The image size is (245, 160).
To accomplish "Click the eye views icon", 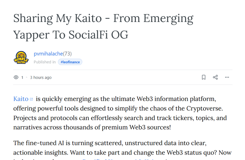I will (x=16, y=77).
